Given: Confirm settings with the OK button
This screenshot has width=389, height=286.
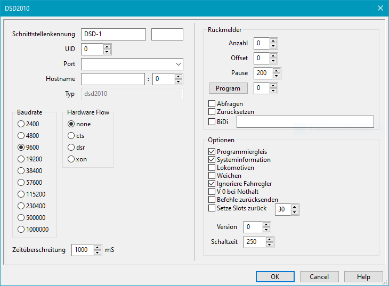Looking at the screenshot, I should 275,277.
